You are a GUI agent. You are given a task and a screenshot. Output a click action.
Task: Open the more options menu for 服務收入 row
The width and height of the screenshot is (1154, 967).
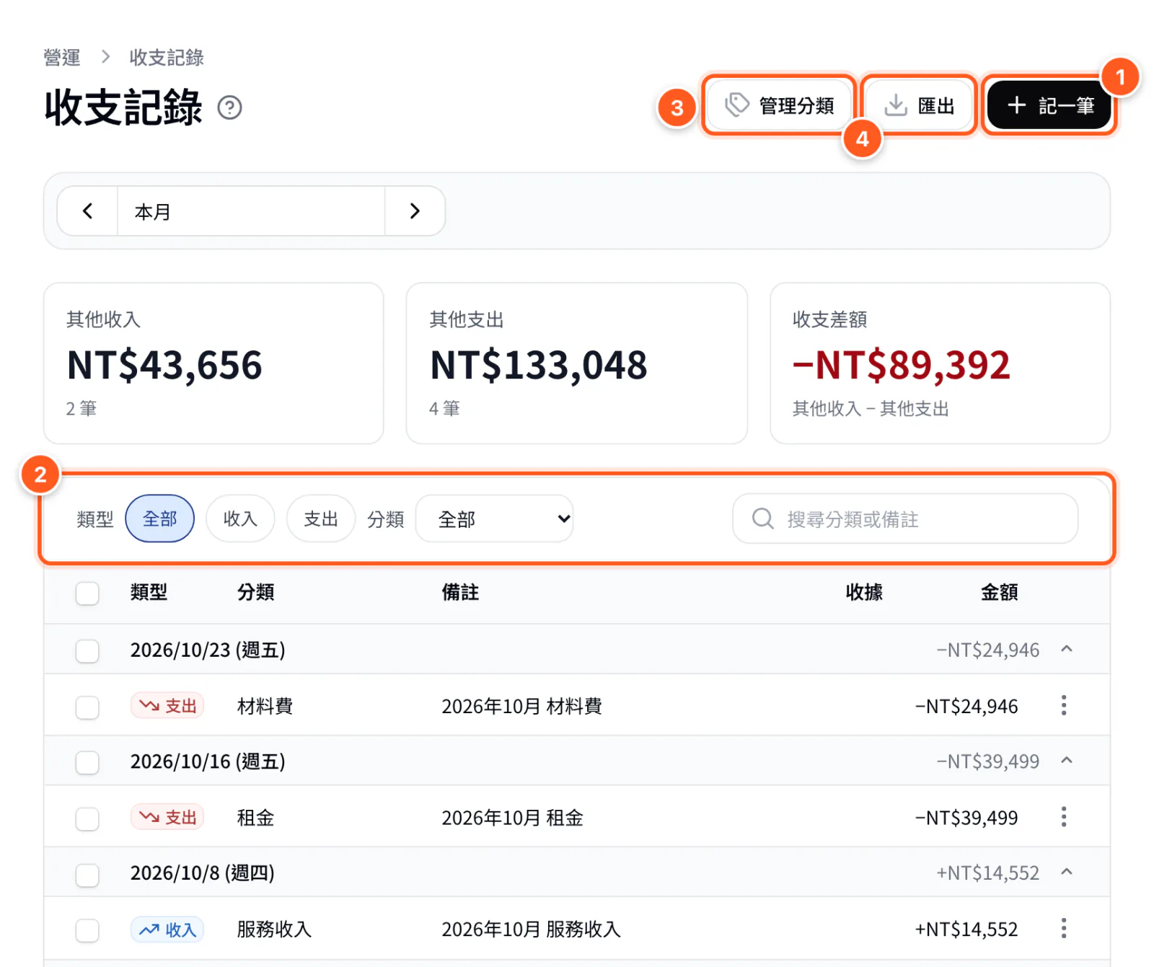coord(1064,928)
